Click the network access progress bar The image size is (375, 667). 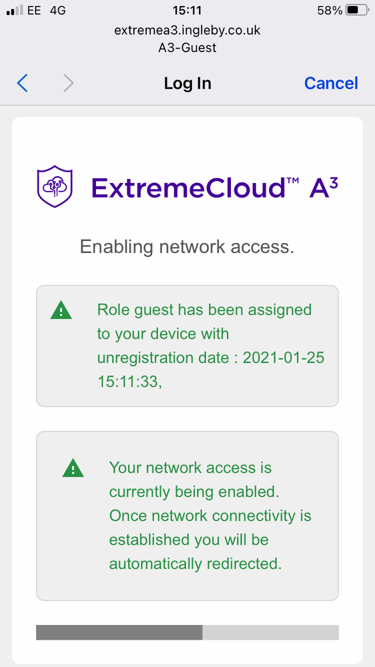[187, 632]
